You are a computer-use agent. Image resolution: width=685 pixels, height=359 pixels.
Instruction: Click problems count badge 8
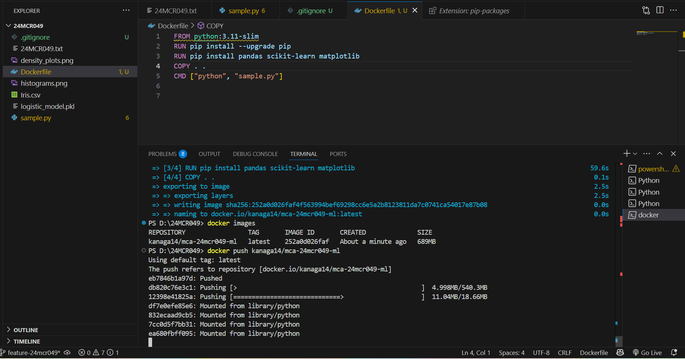pyautogui.click(x=183, y=154)
